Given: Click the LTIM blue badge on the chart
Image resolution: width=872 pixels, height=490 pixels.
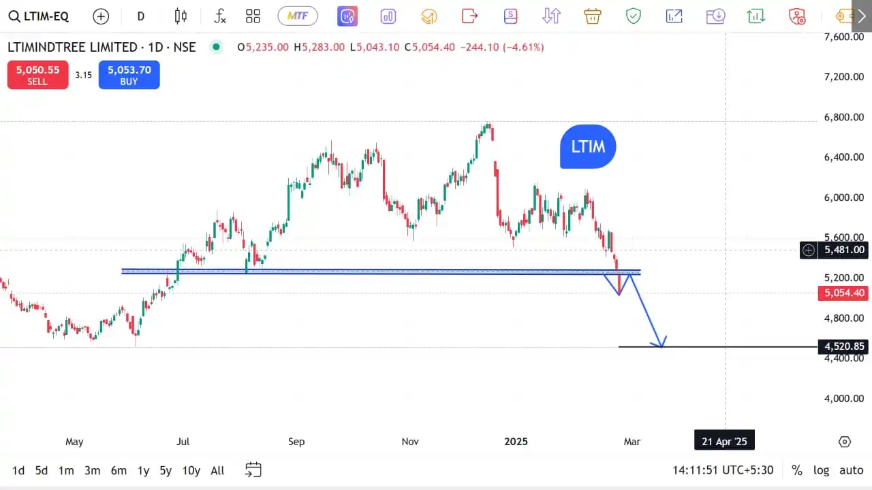Looking at the screenshot, I should coord(587,146).
